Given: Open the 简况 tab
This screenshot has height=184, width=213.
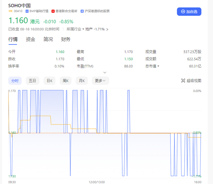Looking at the screenshot, I should 48,39.
